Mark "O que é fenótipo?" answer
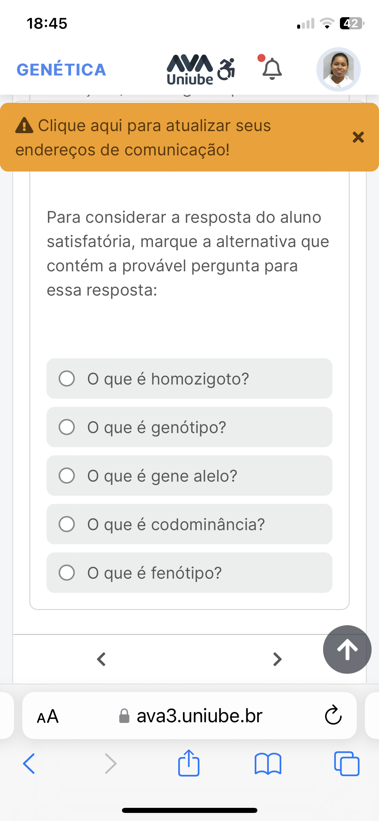The height and width of the screenshot is (821, 379). tap(67, 573)
